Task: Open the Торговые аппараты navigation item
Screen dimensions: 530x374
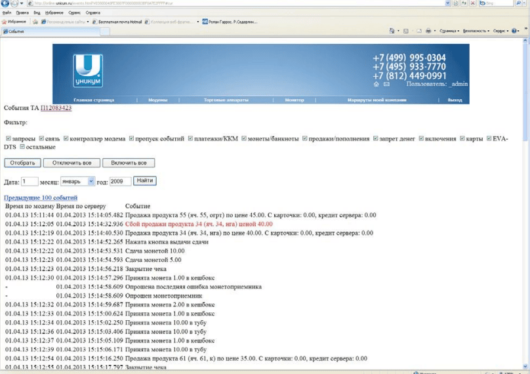Action: point(226,100)
